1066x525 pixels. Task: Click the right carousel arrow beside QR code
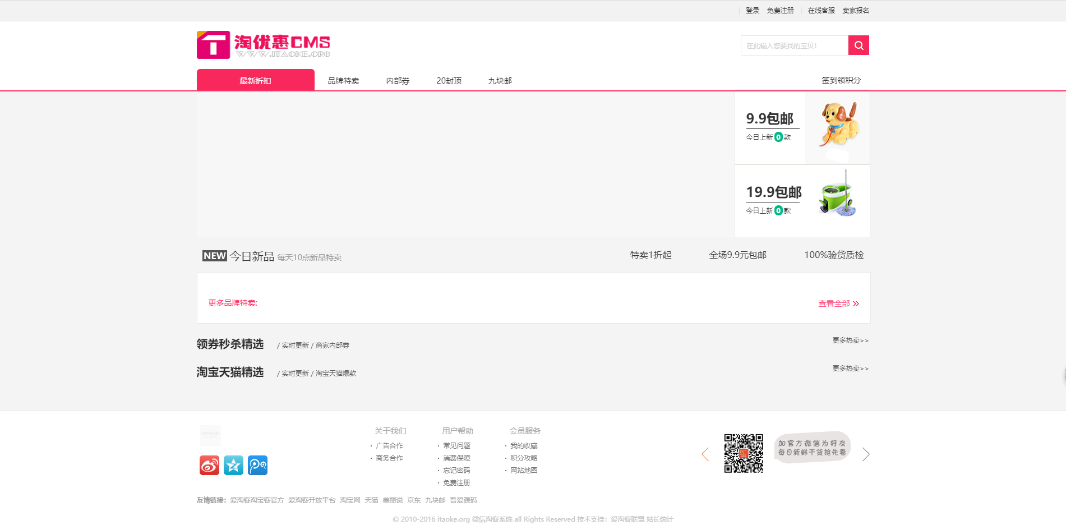pos(866,454)
